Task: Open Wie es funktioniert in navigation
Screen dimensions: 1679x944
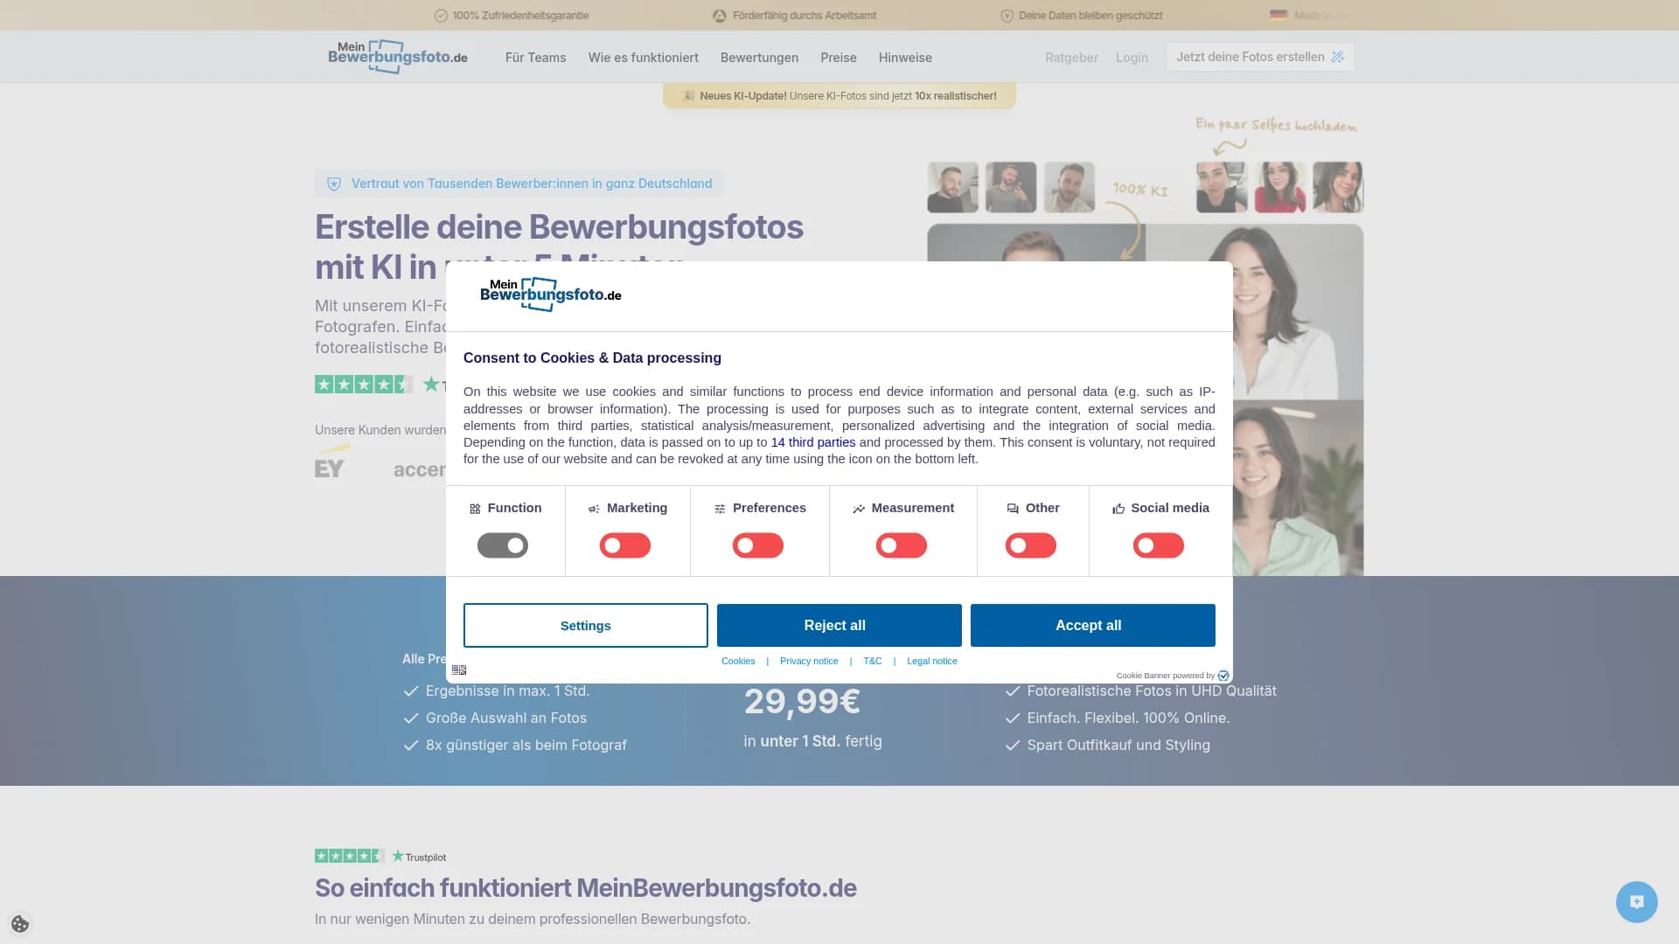Action: coord(644,58)
